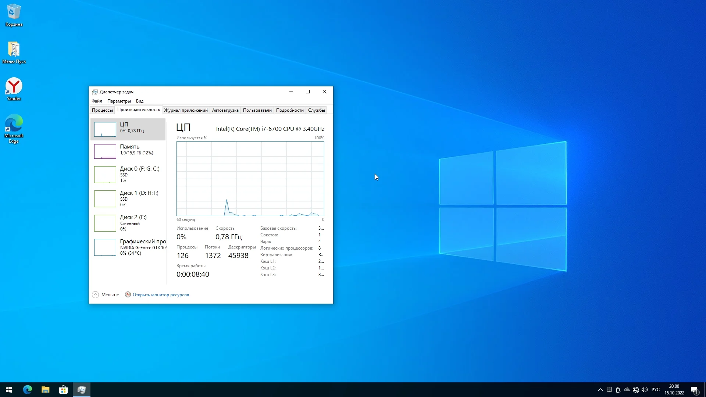
Task: Show hidden tray icons chevron
Action: [x=600, y=390]
